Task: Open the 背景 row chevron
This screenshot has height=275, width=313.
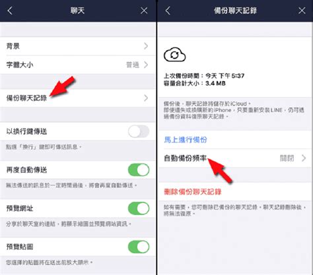Action: coord(146,46)
